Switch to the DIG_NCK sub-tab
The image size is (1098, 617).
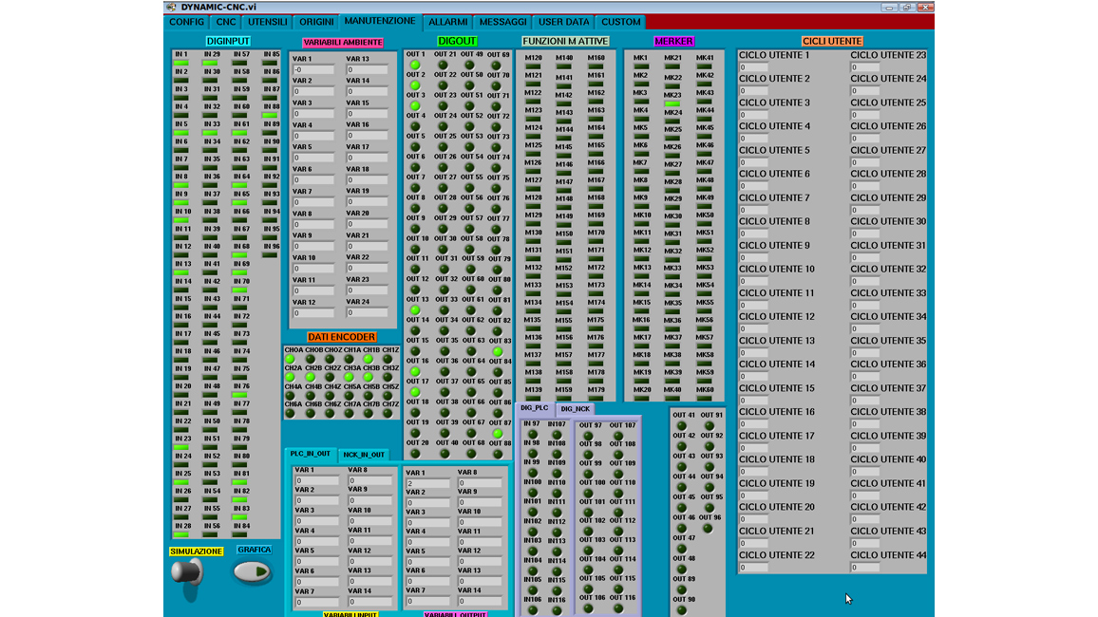575,408
